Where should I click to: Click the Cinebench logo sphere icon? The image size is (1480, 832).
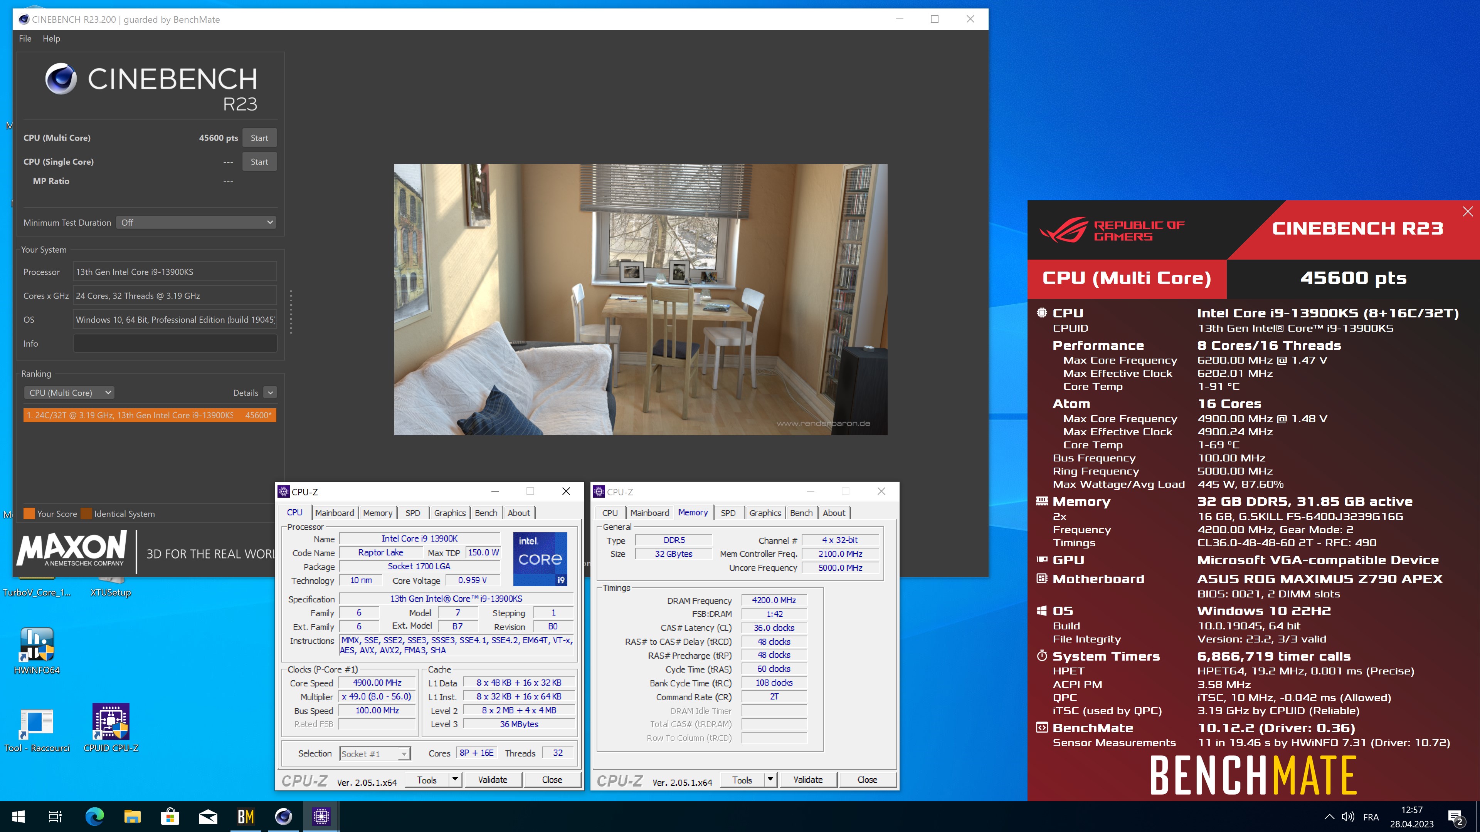61,79
